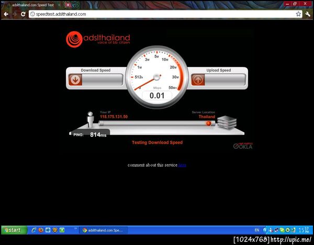Click the 814ms ping value

point(98,135)
